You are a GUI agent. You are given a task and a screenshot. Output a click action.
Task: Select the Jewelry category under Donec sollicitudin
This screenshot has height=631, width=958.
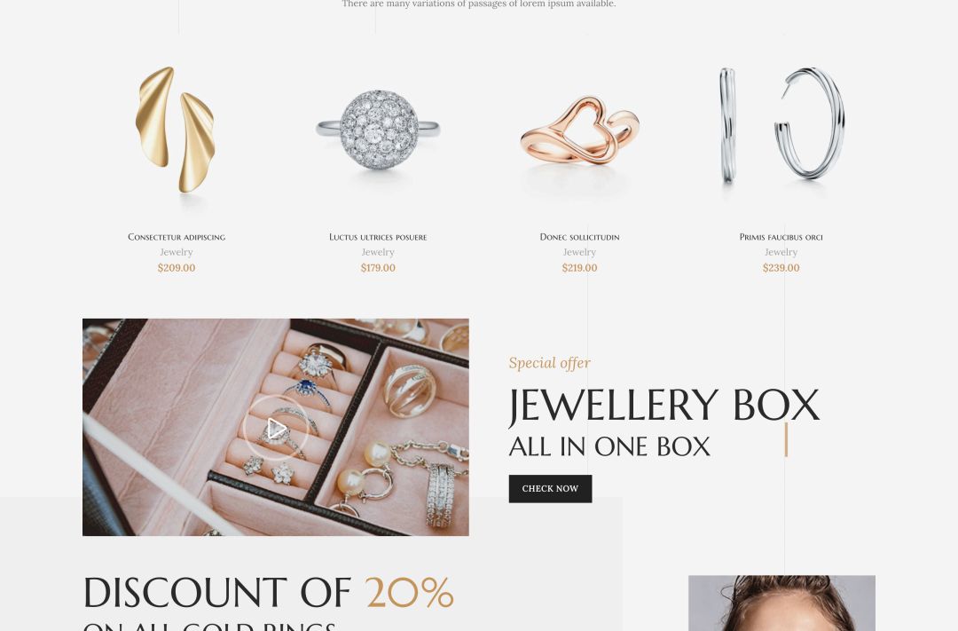coord(579,252)
